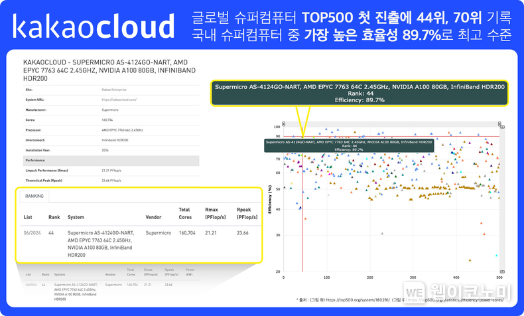This screenshot has width=524, height=316.
Task: Click the Processor value AMD EPYC 7763
Action: [x=122, y=130]
